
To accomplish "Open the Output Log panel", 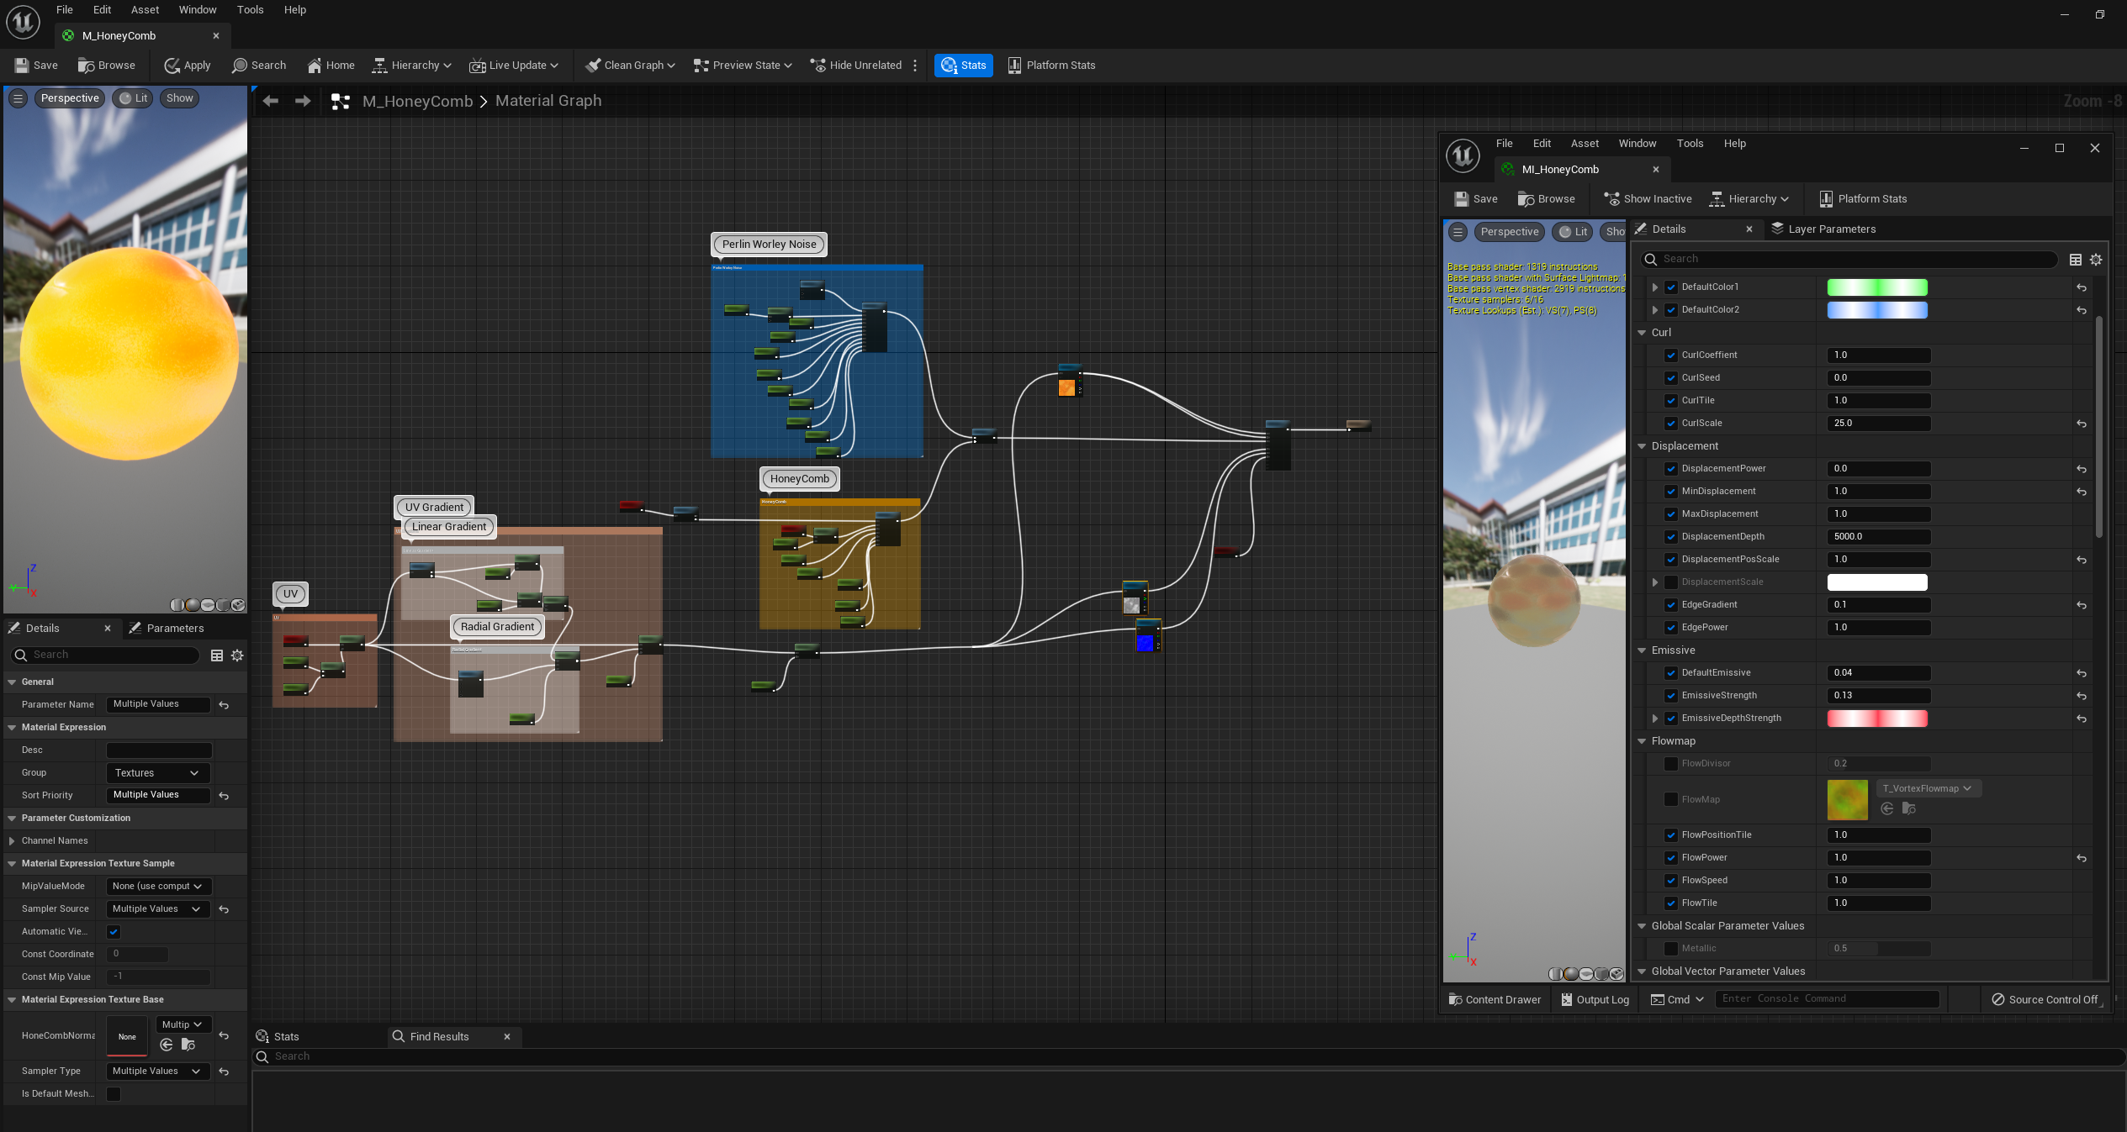I will 1594,999.
